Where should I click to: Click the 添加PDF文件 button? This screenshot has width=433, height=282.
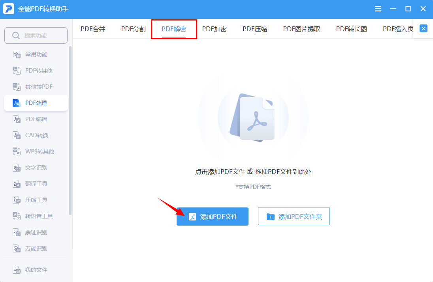[x=212, y=216]
